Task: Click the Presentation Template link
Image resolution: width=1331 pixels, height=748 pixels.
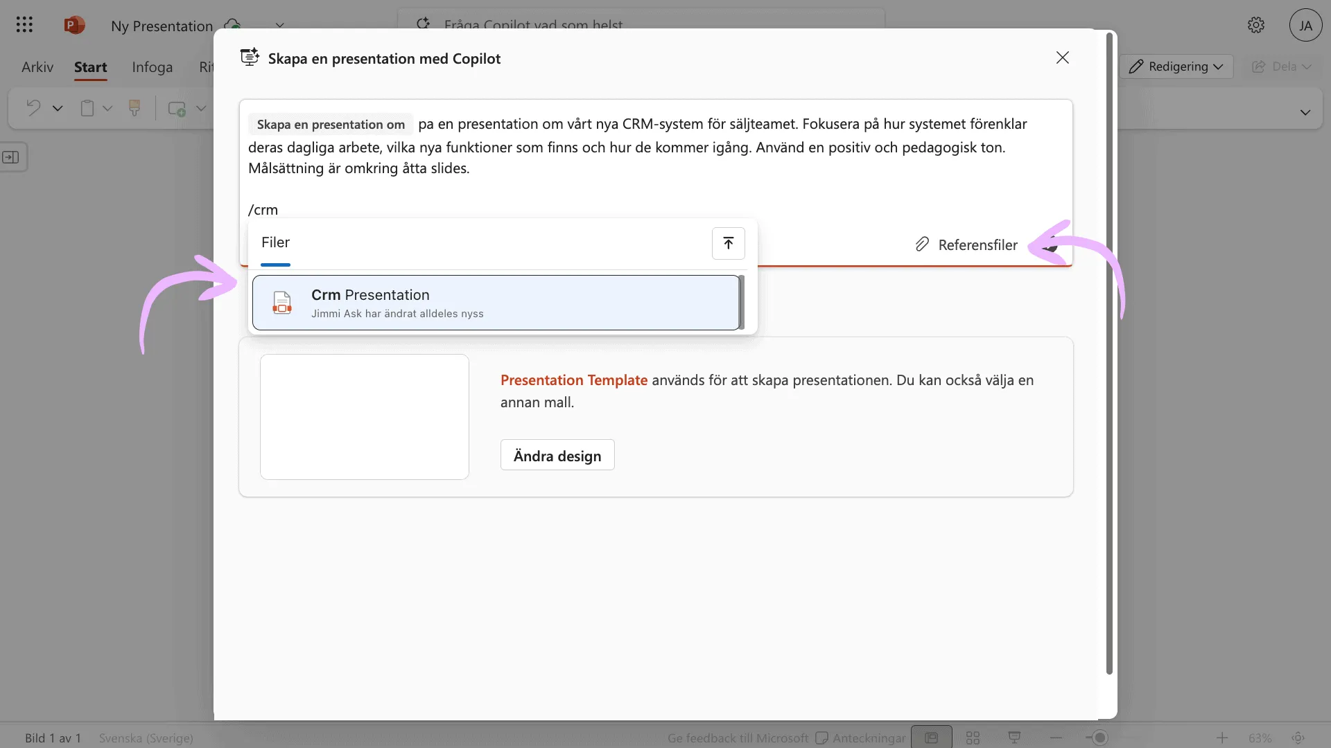Action: point(574,380)
